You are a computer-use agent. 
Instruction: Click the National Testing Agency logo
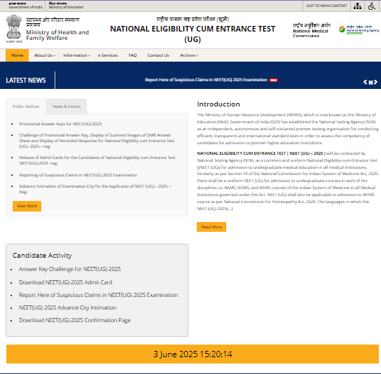click(x=359, y=29)
